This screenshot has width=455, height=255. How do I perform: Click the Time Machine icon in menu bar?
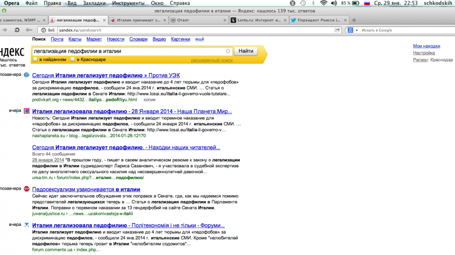(303, 3)
